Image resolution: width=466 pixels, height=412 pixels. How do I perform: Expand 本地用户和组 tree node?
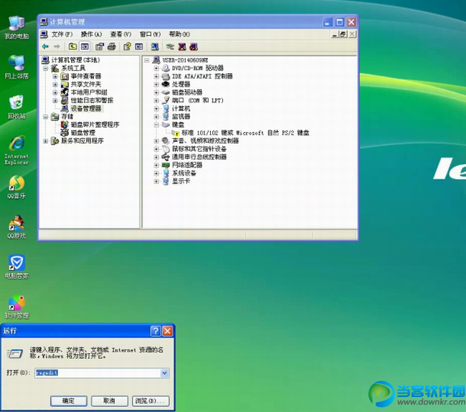pyautogui.click(x=55, y=92)
